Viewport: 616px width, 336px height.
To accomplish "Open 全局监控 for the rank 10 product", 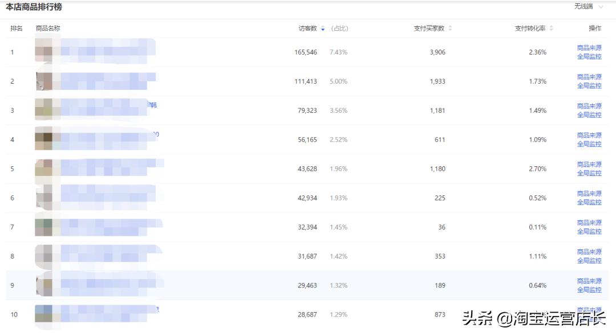I will click(589, 319).
